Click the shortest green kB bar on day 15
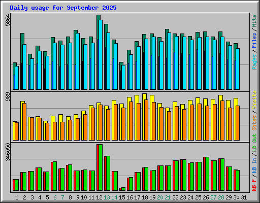260x203 pixels. coord(123,189)
